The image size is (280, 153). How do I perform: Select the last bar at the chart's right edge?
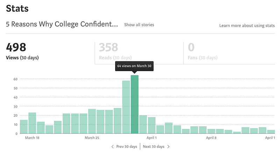[271, 132]
